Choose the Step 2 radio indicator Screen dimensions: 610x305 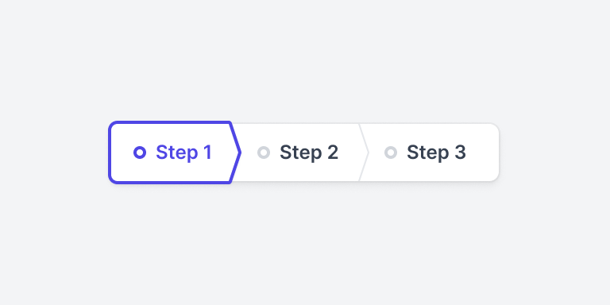(x=264, y=152)
